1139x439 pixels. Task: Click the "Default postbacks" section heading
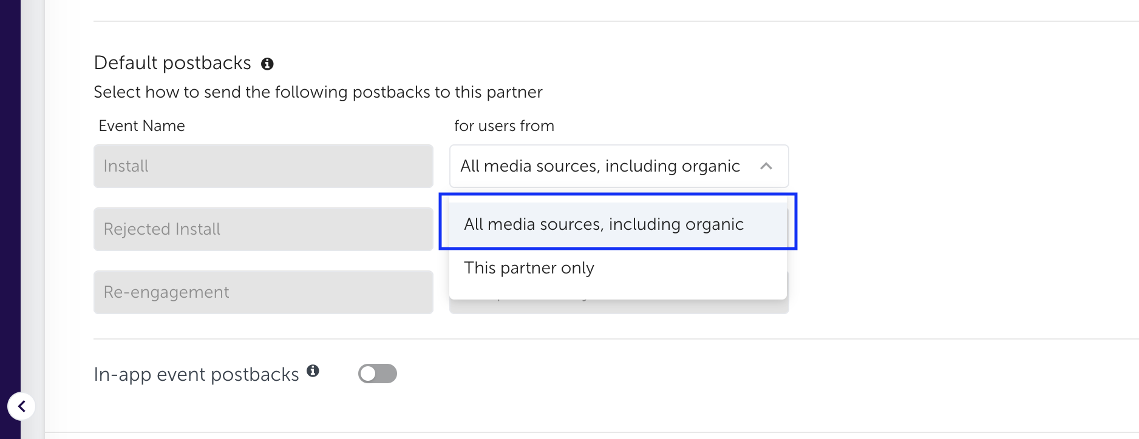(172, 63)
